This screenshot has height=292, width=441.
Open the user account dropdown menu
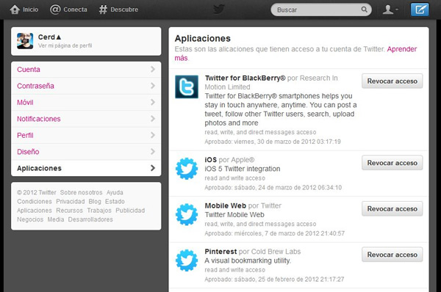pos(390,10)
